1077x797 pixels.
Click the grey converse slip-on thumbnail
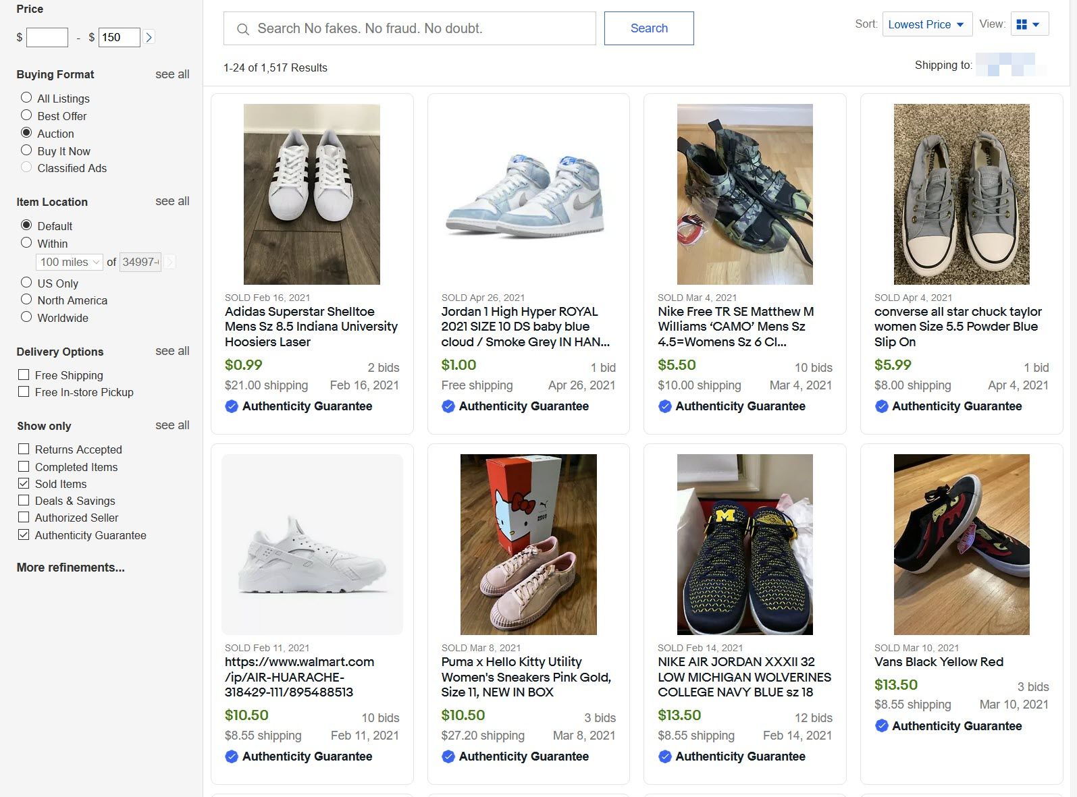[962, 194]
